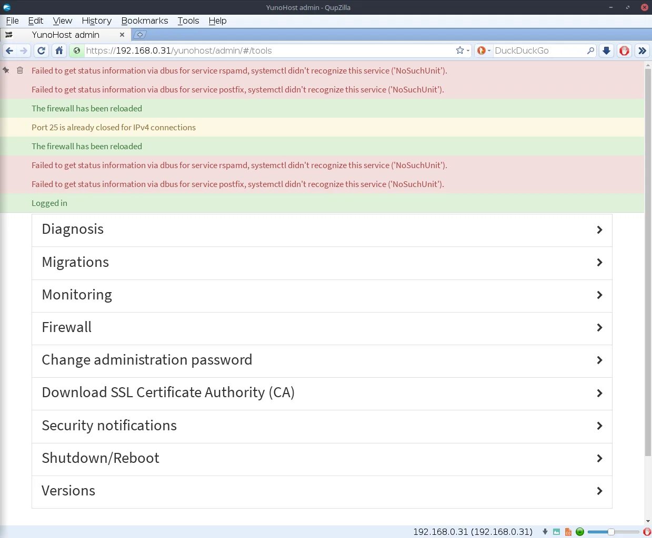Screen dimensions: 652x538
Task: Open downloads with blue arrow icon
Action: [x=606, y=50]
